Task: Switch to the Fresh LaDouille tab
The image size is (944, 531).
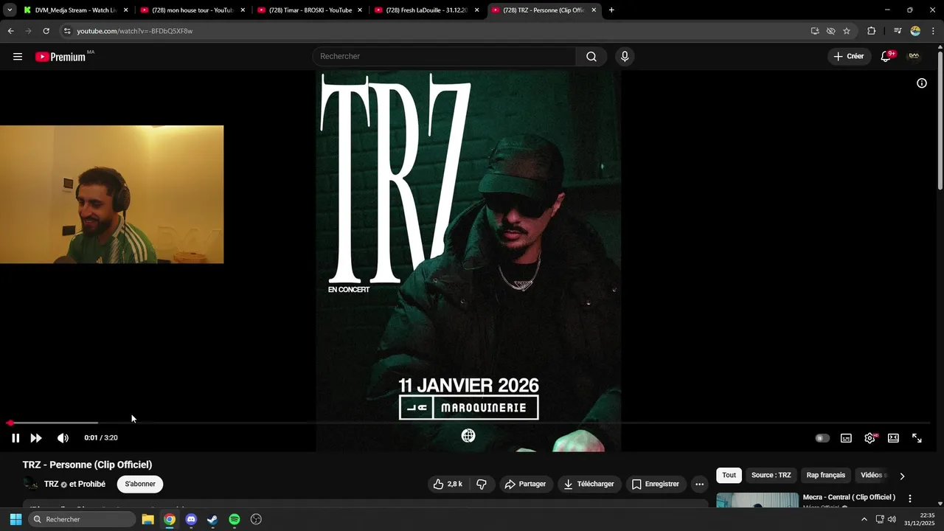Action: [x=426, y=10]
